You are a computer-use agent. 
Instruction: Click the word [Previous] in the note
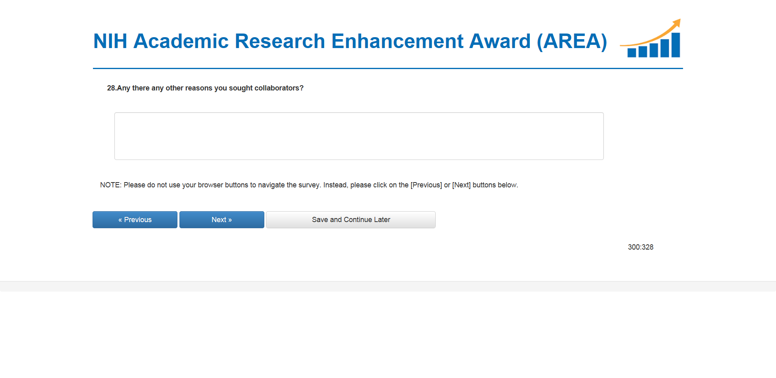pos(426,185)
